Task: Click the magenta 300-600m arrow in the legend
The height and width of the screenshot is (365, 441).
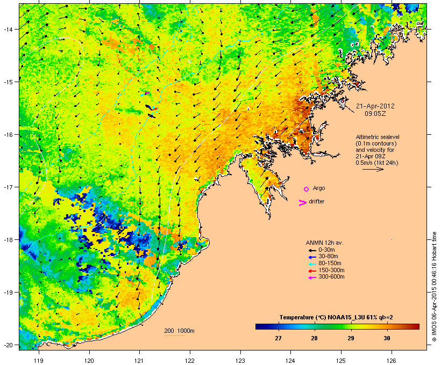Action: 312,278
